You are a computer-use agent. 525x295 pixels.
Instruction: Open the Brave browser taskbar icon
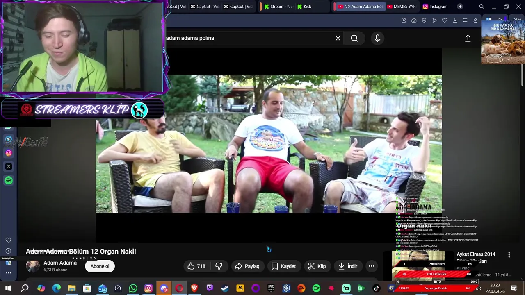point(194,288)
